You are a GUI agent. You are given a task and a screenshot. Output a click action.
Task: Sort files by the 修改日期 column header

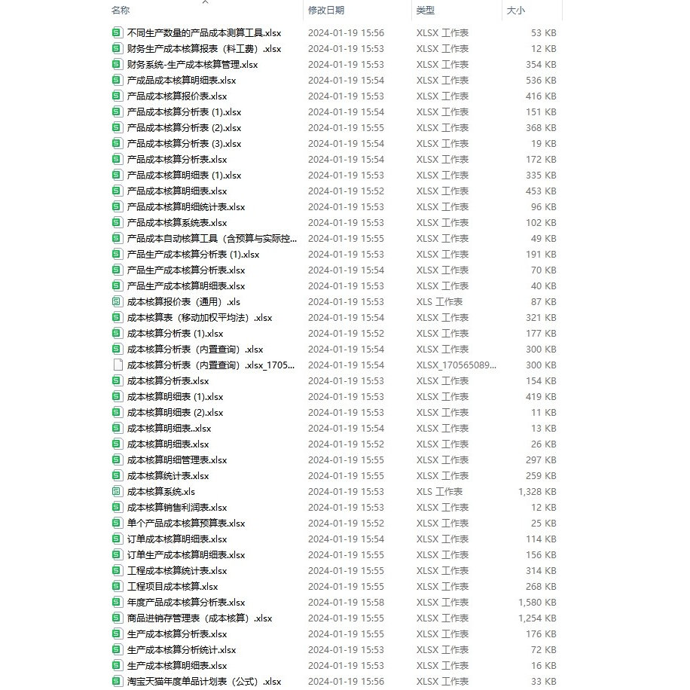(x=326, y=10)
